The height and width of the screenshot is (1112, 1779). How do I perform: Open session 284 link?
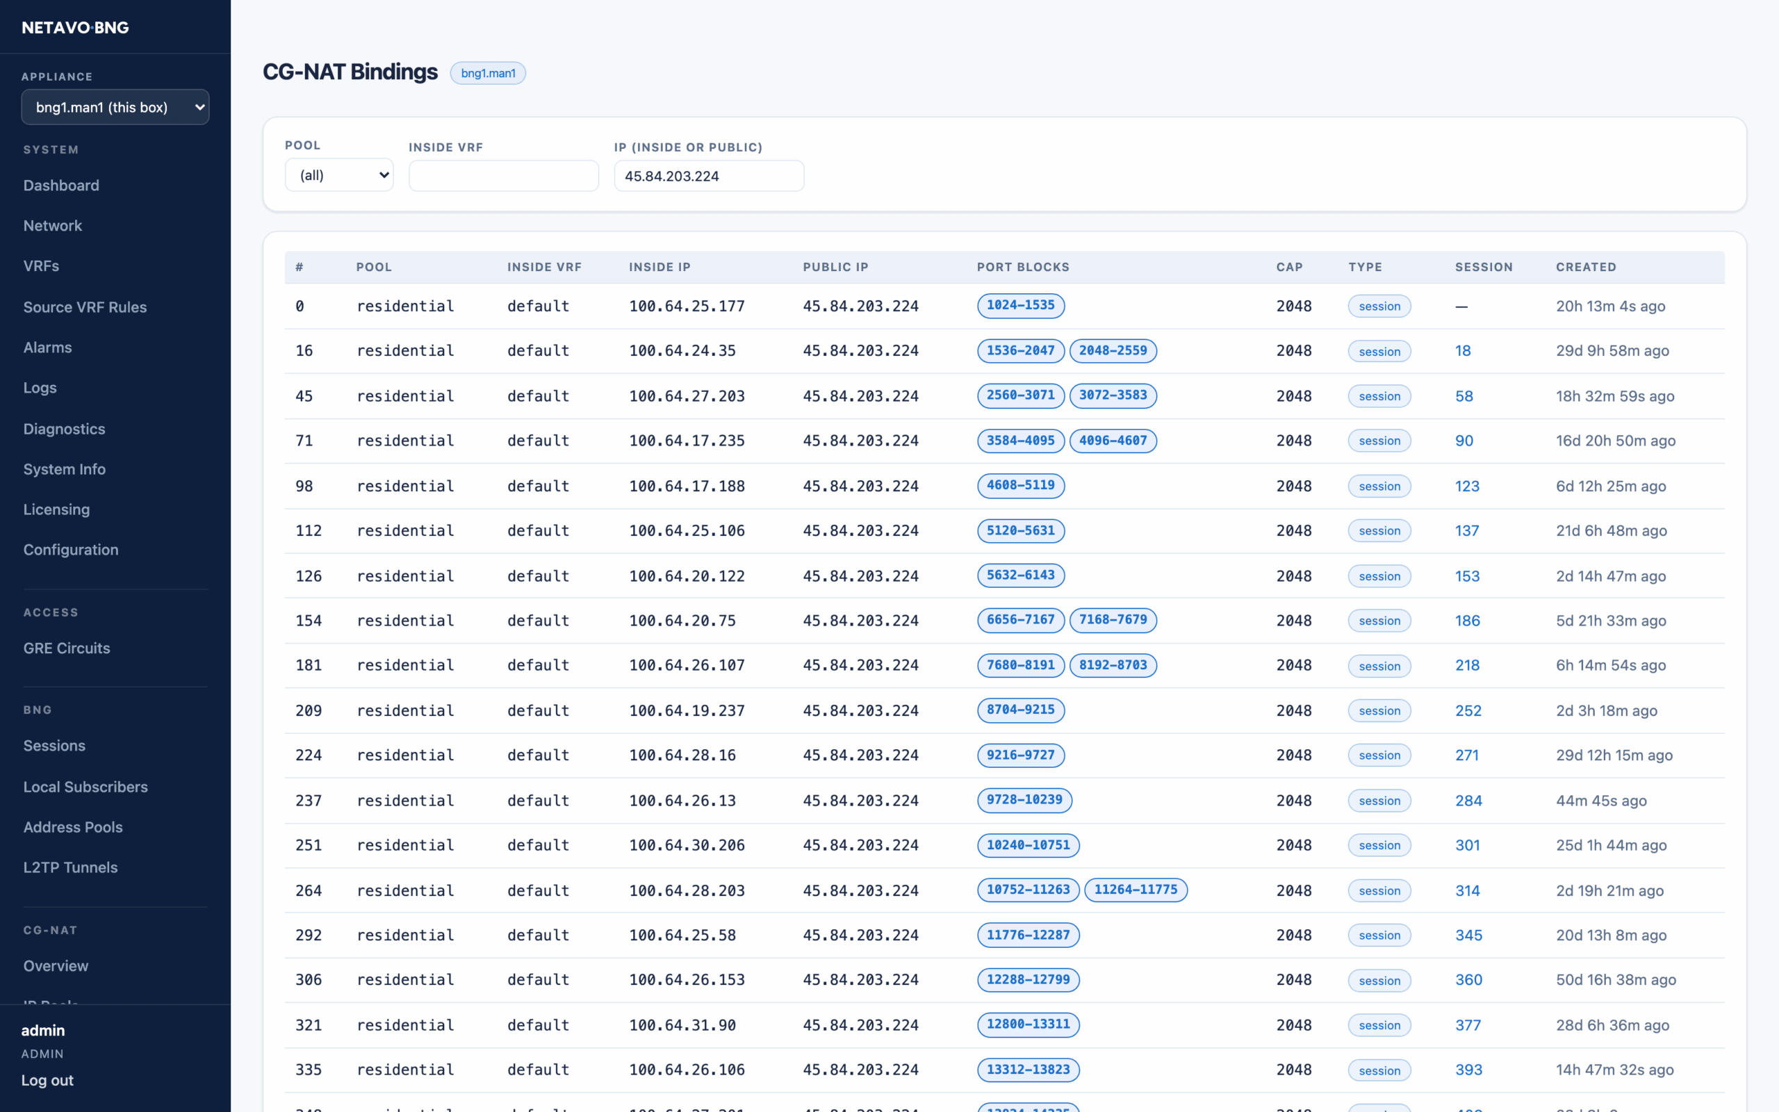pos(1469,801)
